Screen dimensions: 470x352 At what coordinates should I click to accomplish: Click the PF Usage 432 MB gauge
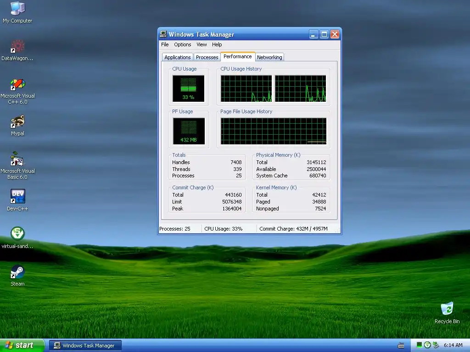point(189,131)
